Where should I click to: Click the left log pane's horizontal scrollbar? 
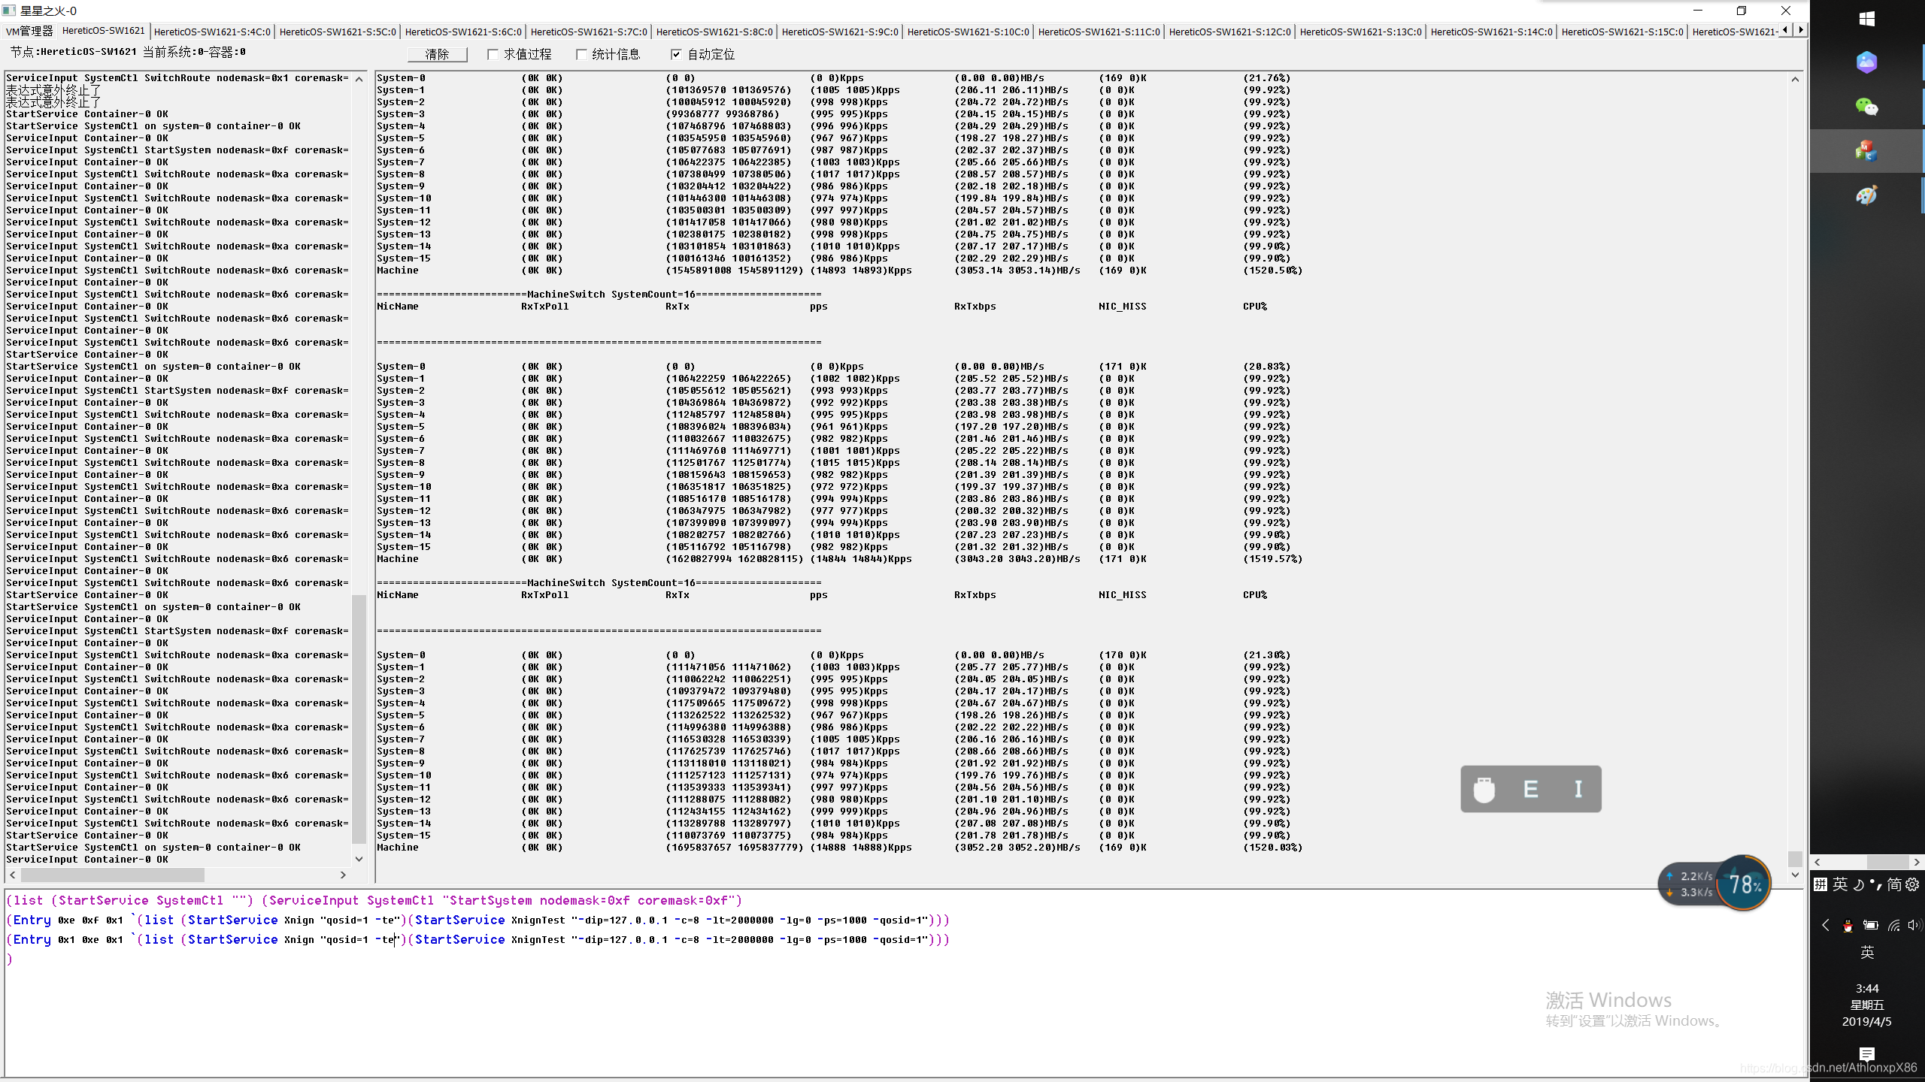(x=113, y=875)
